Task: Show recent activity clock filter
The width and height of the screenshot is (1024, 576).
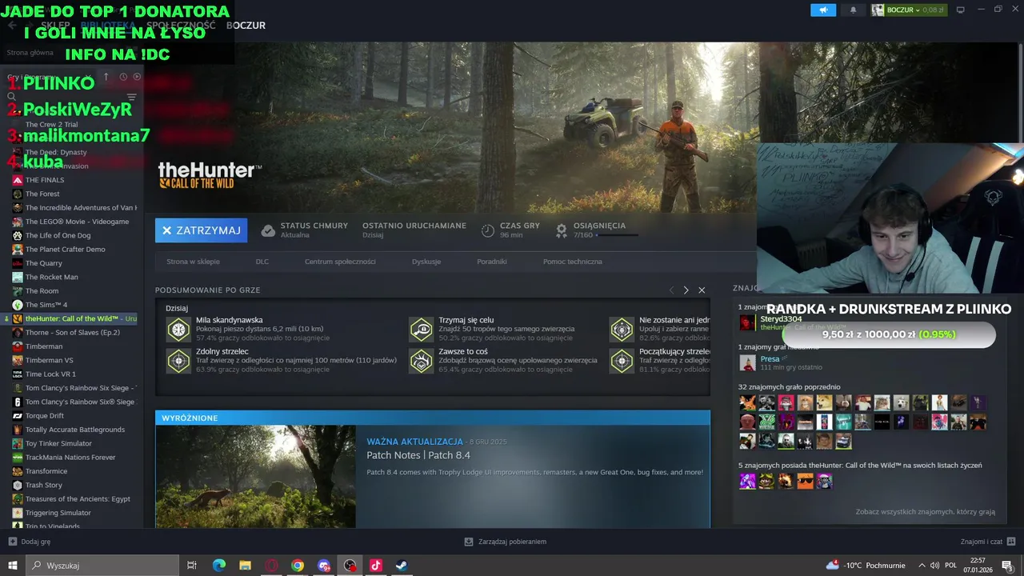Action: click(123, 77)
